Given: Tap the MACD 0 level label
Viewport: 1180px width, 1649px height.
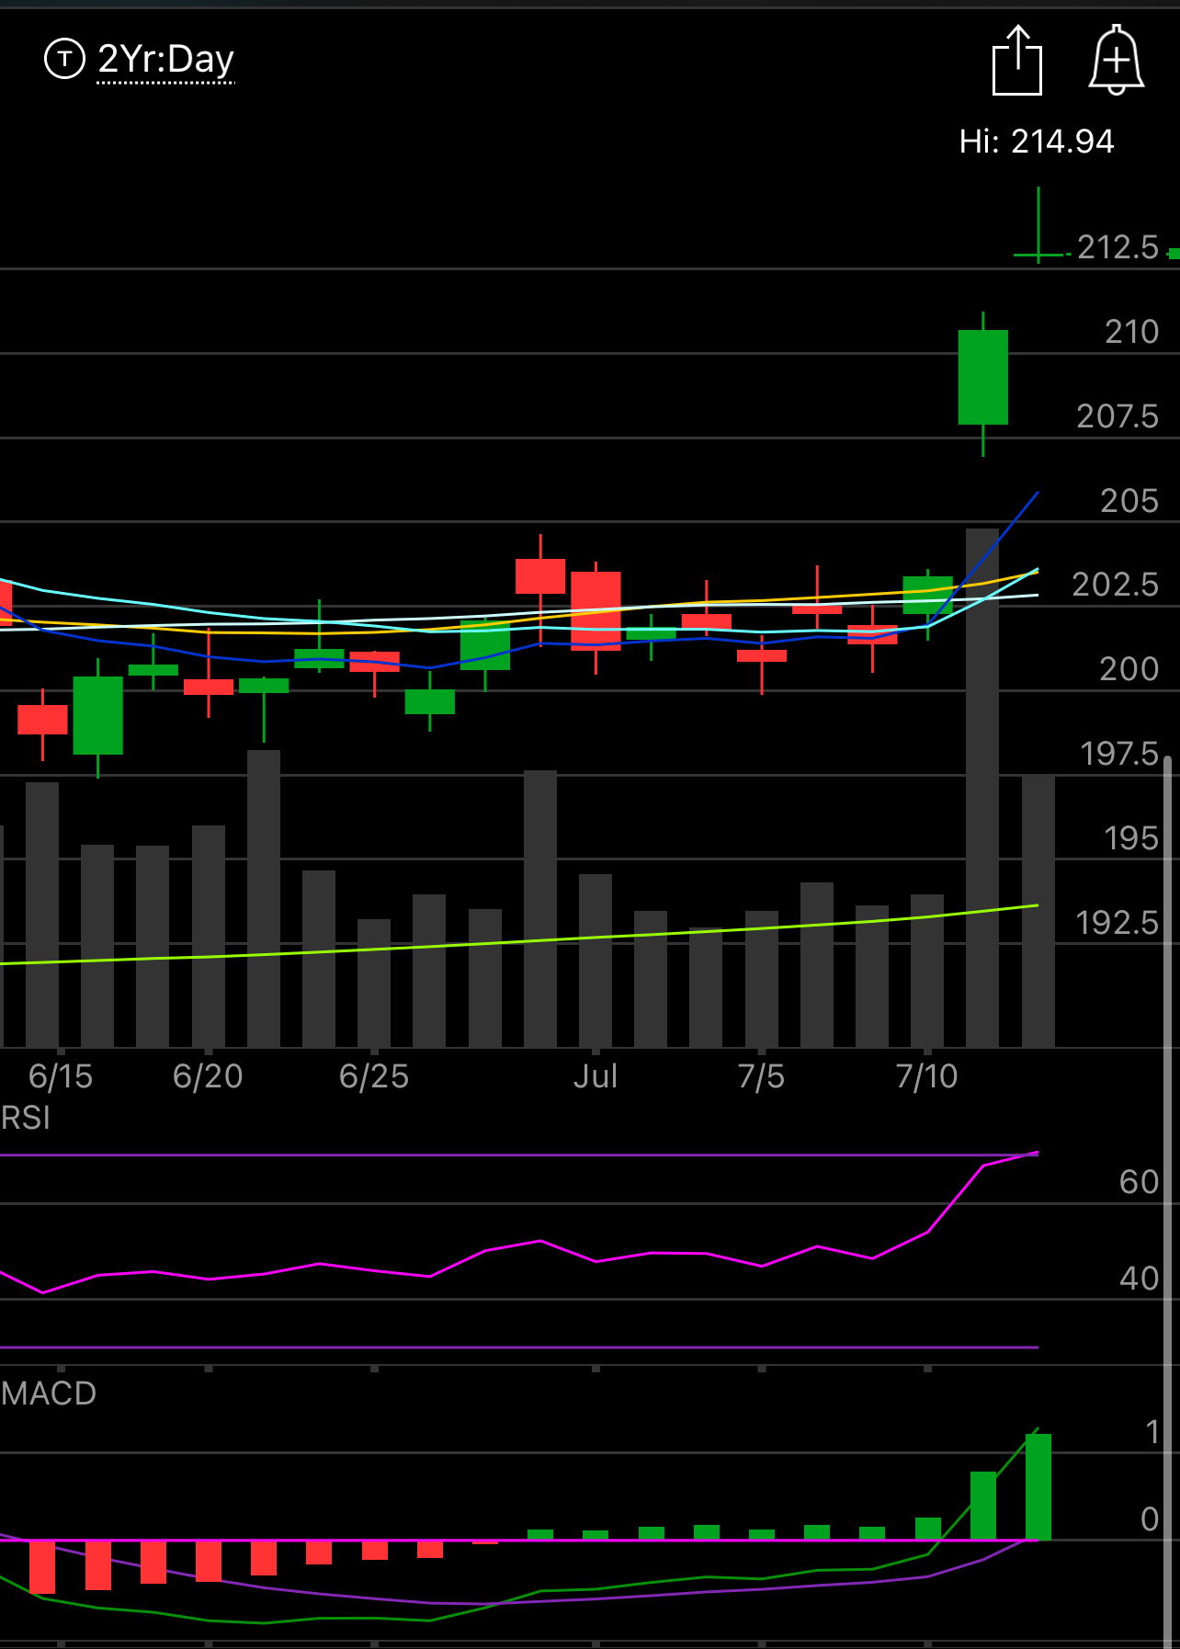Looking at the screenshot, I should [1150, 1519].
